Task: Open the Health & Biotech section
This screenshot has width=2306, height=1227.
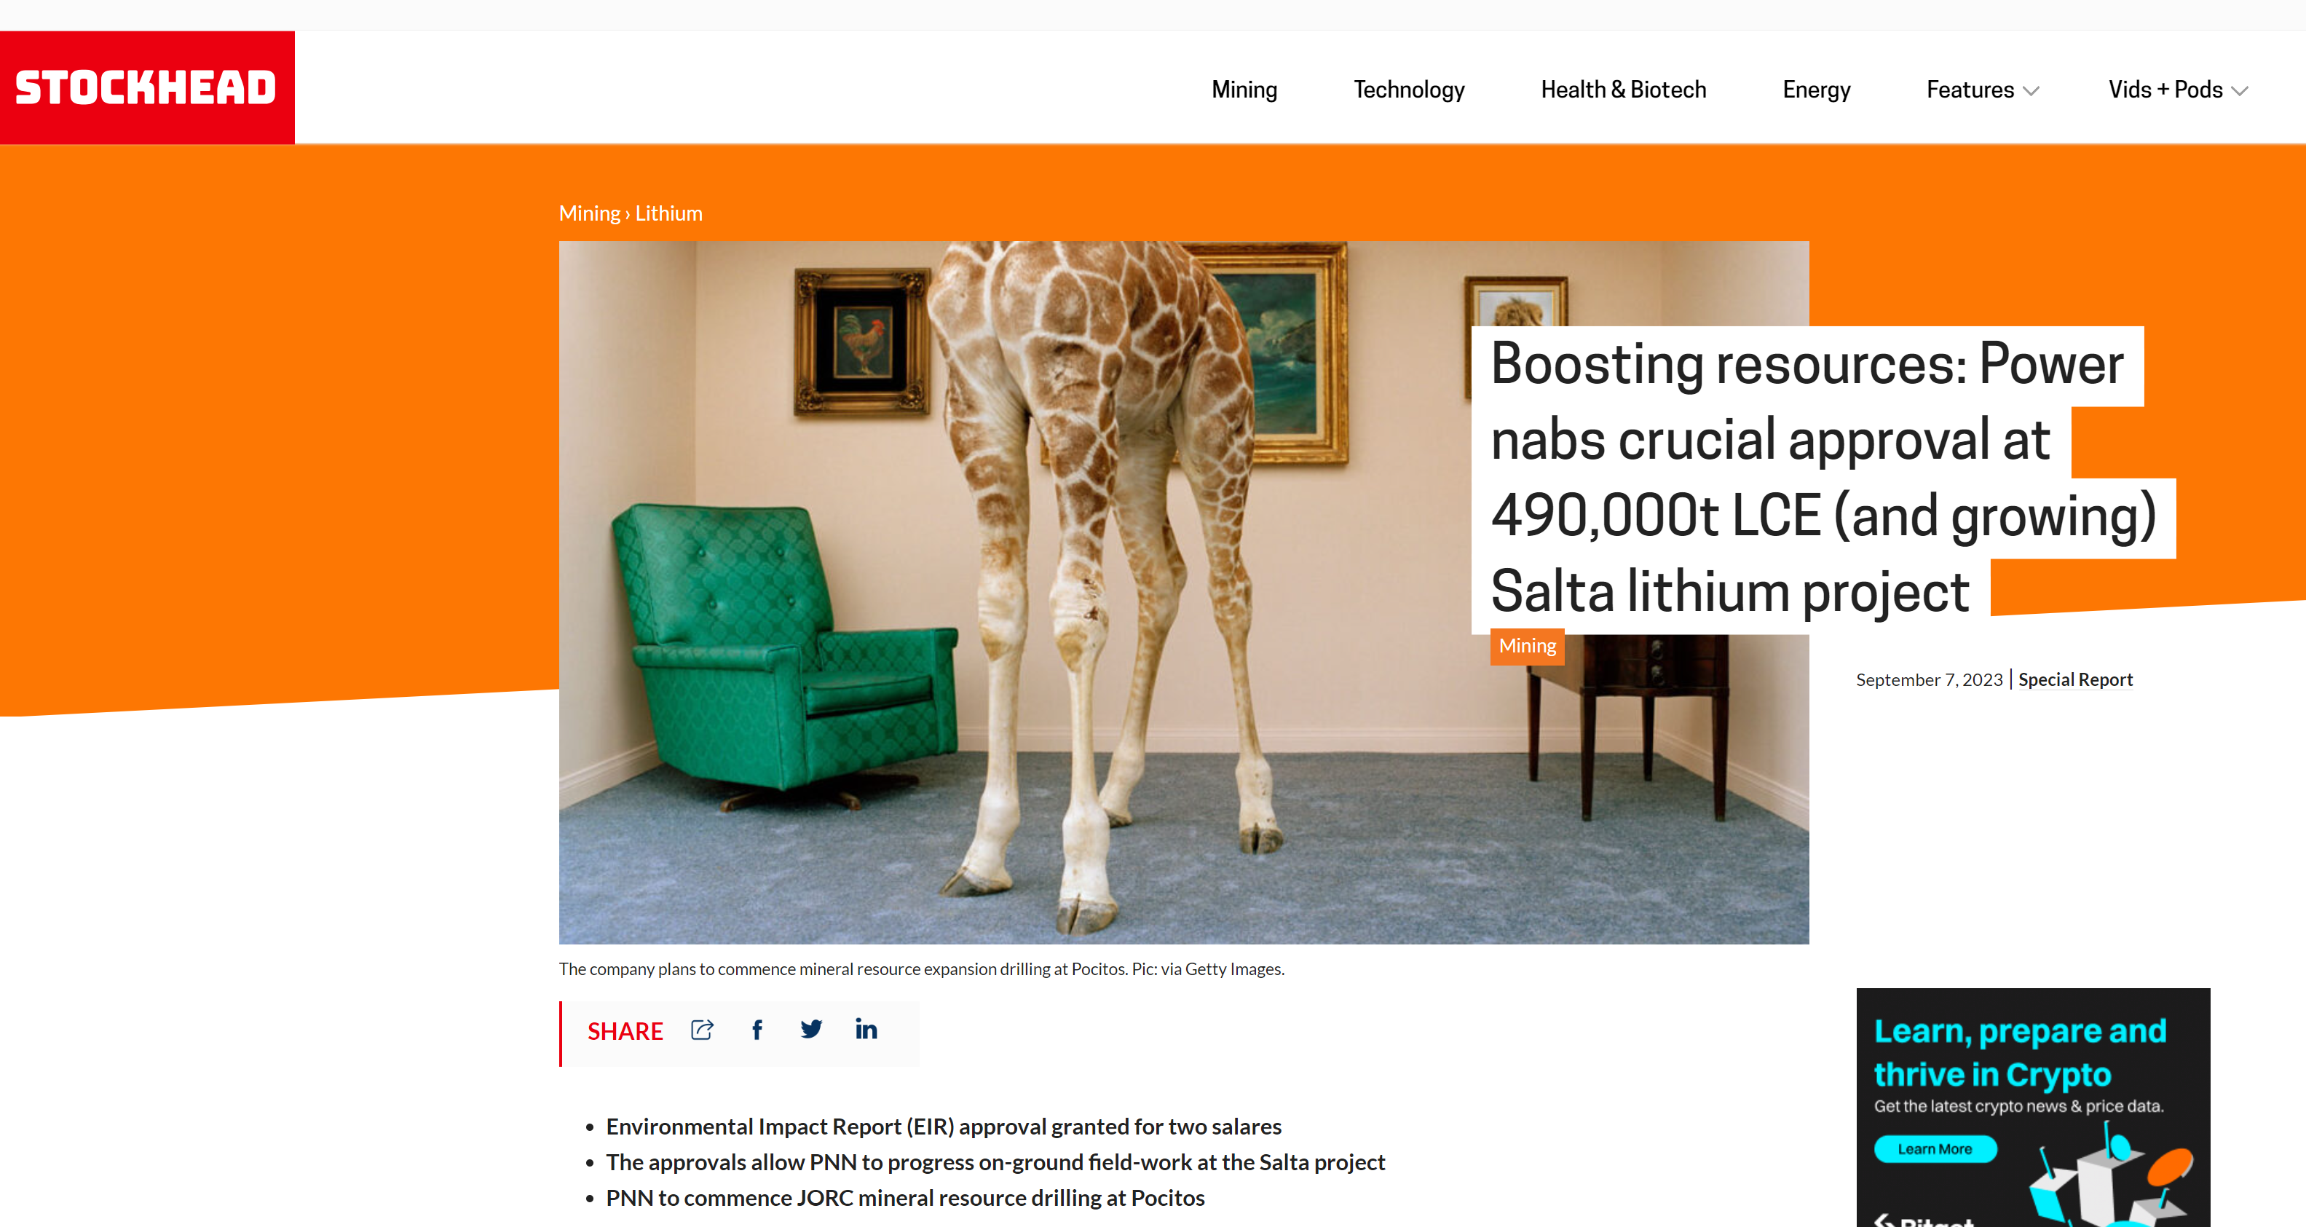Action: click(x=1623, y=90)
